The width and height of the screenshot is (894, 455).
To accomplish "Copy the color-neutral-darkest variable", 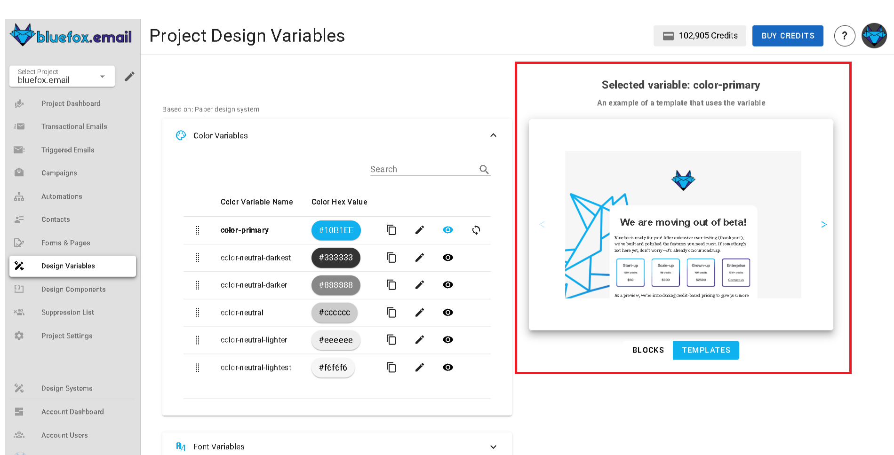I will (x=391, y=258).
